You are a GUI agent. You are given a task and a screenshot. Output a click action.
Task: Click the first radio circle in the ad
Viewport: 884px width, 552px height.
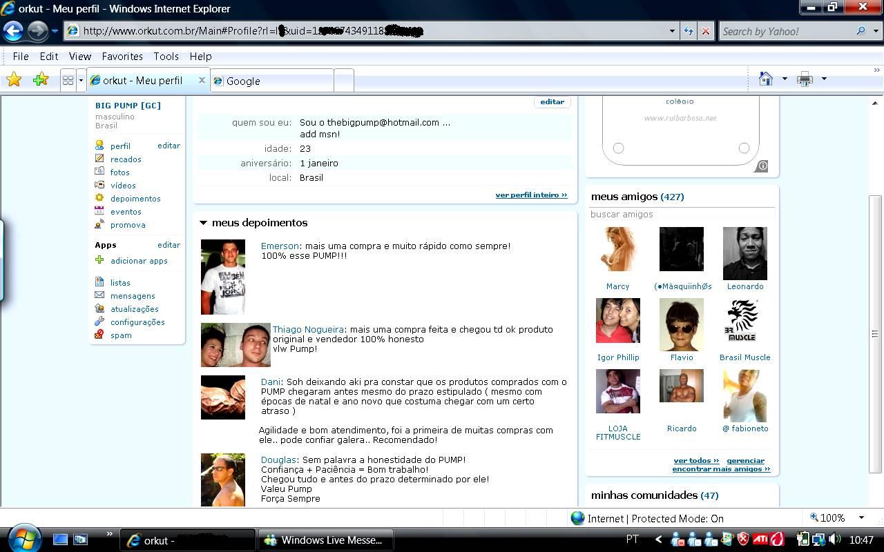pyautogui.click(x=618, y=148)
